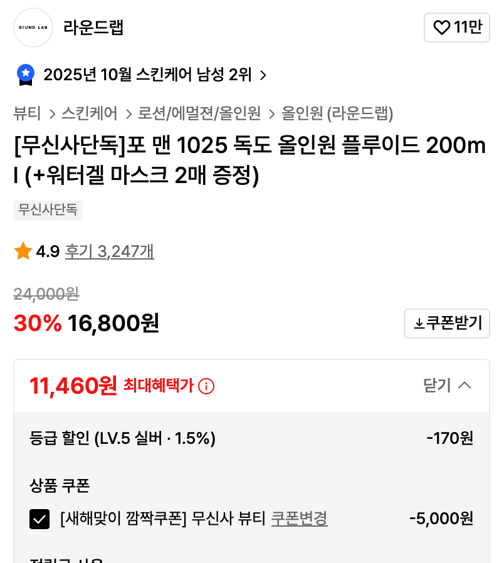Open info icon beside 최대혜택가
This screenshot has height=563, width=504.
click(206, 386)
